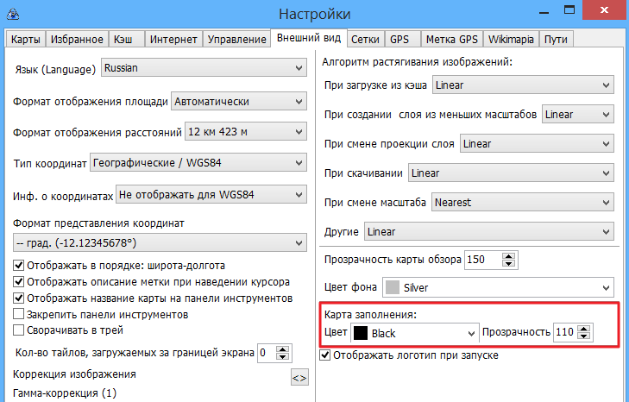The image size is (629, 402).
Task: Open the Язык (Language) dropdown
Action: tap(204, 66)
